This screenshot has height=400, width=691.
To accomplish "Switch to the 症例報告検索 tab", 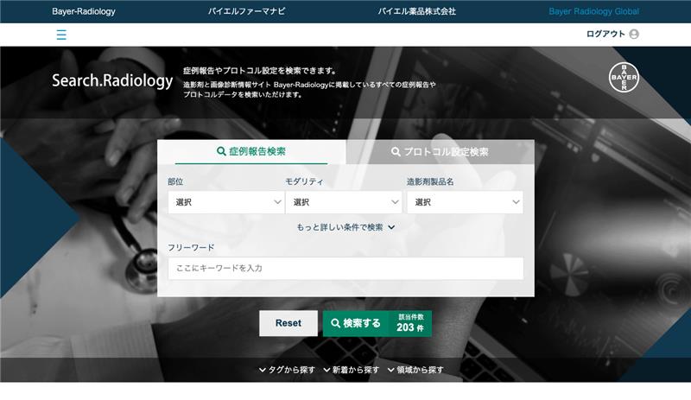I will click(251, 152).
